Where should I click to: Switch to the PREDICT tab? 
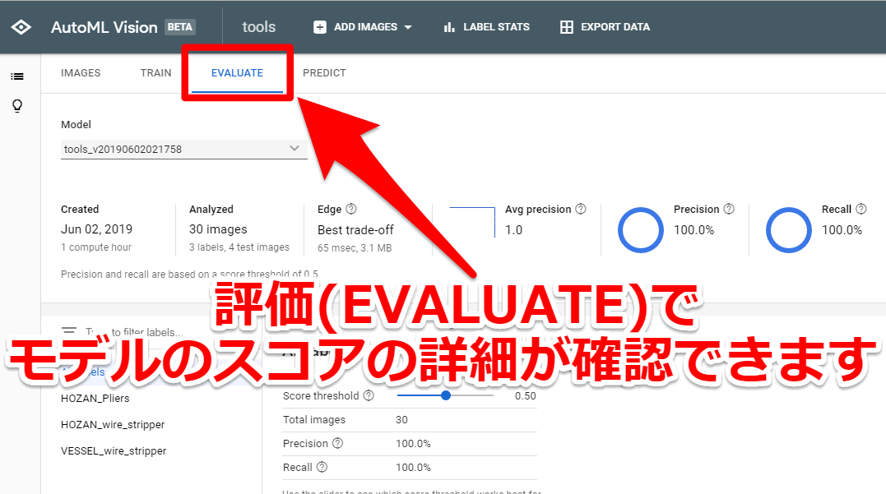point(323,72)
